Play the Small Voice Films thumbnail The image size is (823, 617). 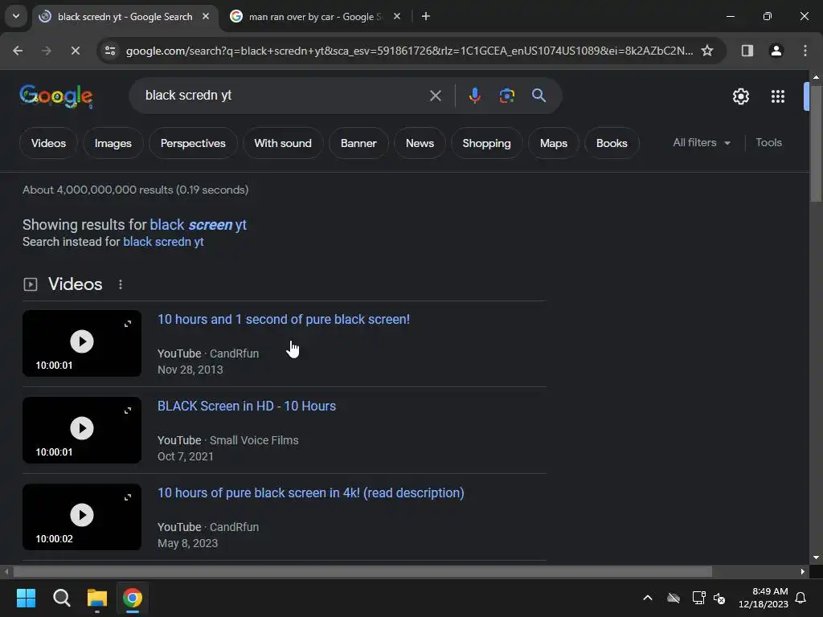coord(82,428)
